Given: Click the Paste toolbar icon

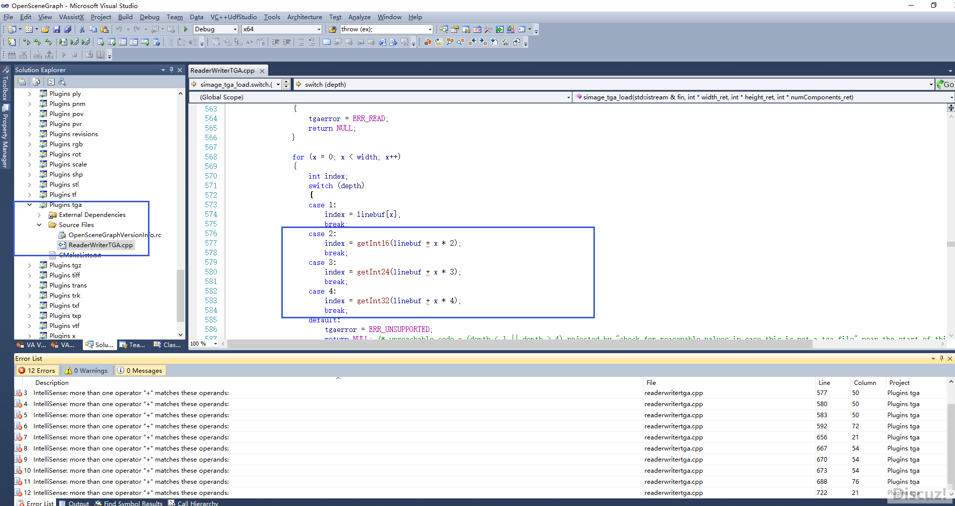Looking at the screenshot, I should point(104,29).
